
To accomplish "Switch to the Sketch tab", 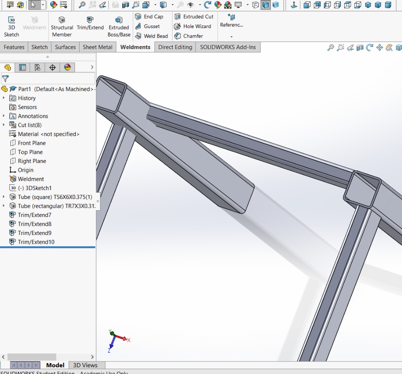I will coord(39,47).
